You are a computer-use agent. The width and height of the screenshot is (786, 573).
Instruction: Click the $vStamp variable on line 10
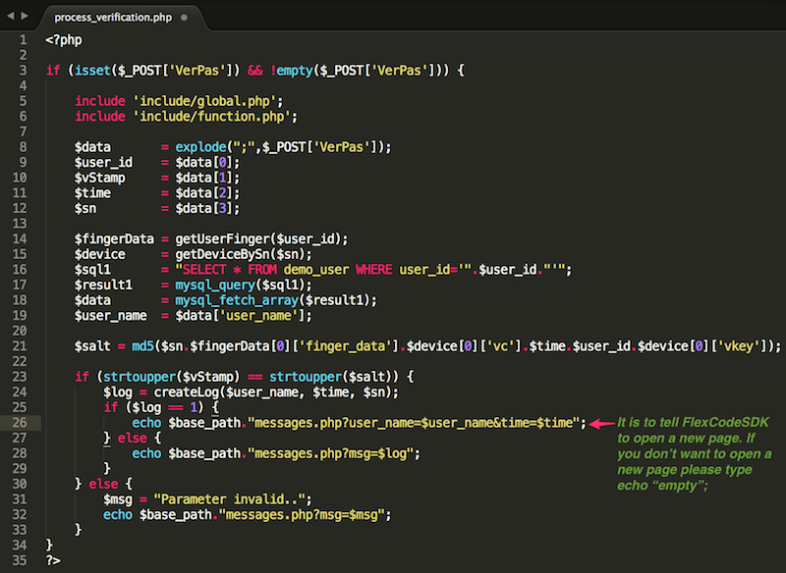tap(100, 179)
